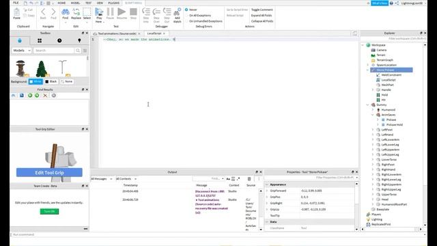Open the Toolbox marketplace tab icon

[x=20, y=41]
